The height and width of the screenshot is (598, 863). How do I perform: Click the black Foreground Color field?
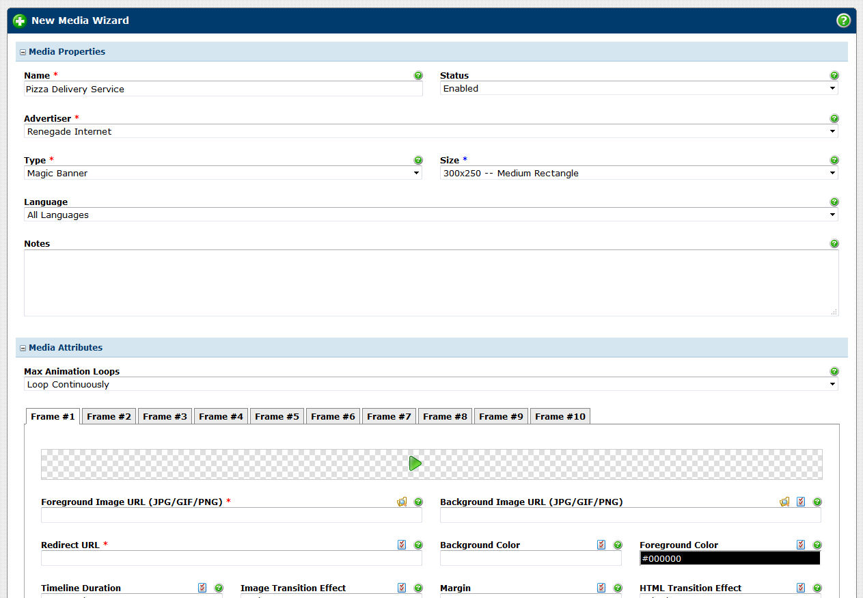(x=729, y=558)
